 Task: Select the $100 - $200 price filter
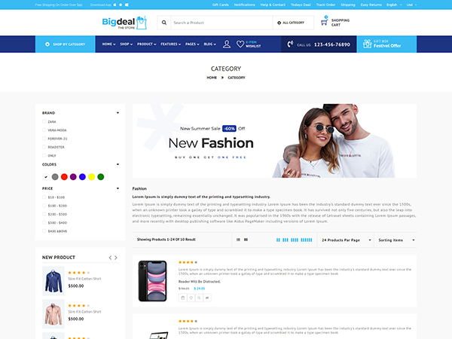[x=44, y=205]
